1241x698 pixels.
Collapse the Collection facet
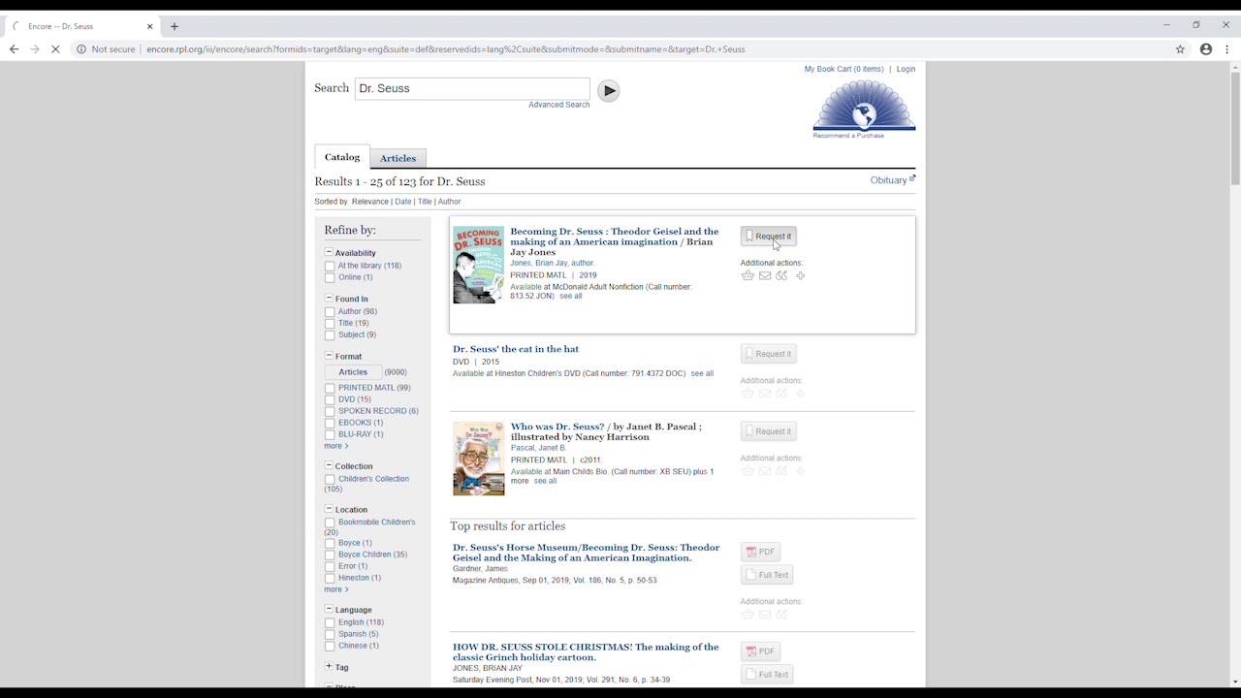click(x=329, y=465)
